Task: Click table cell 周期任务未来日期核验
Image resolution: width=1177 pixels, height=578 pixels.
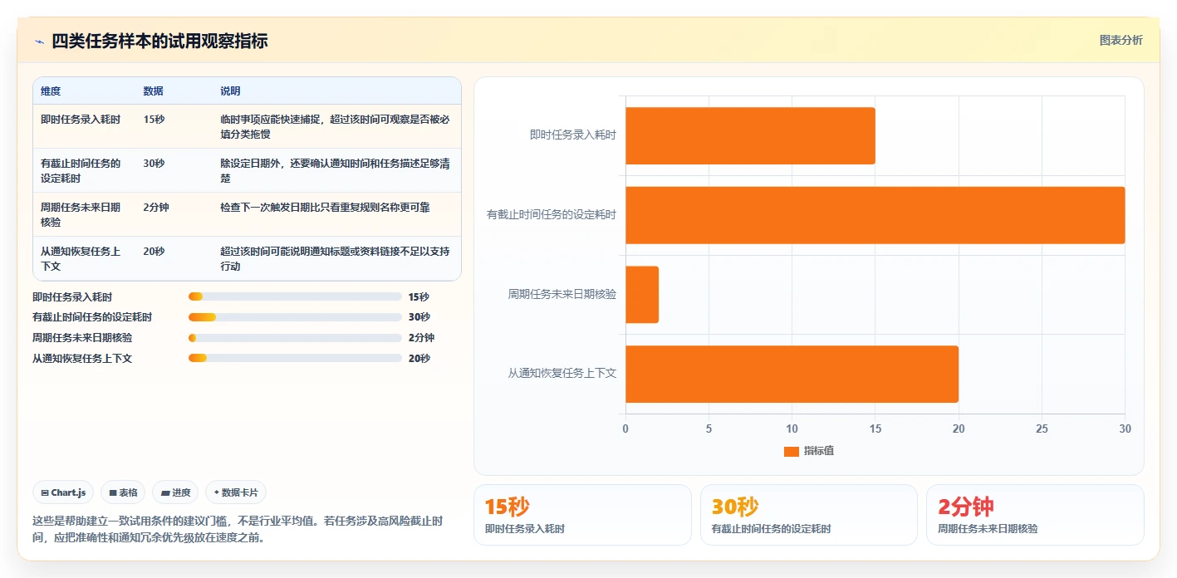Action: coord(81,214)
